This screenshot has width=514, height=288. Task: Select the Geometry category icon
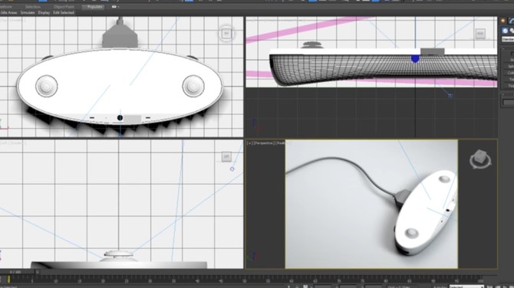coord(505,31)
